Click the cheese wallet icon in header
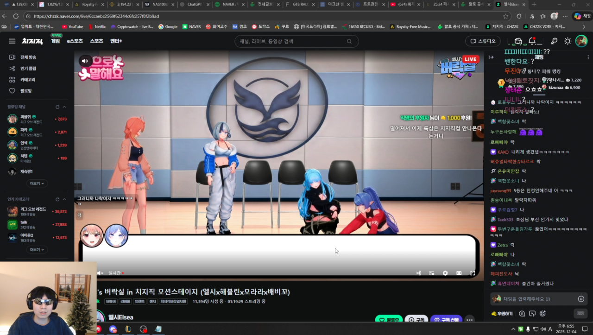Image resolution: width=593 pixels, height=335 pixels. (518, 41)
